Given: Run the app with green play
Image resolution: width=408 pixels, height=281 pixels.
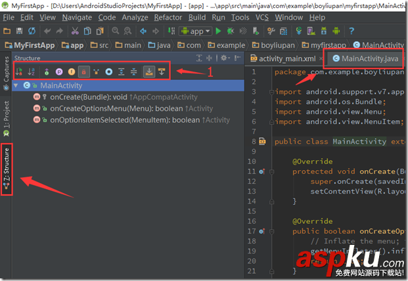Looking at the screenshot, I should point(218,32).
